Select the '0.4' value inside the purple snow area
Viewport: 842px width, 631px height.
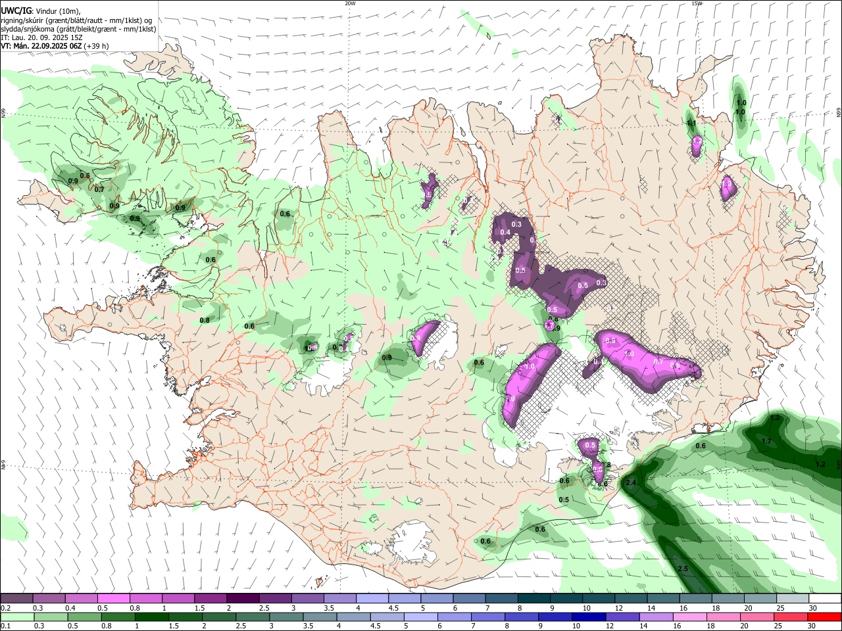tap(505, 232)
